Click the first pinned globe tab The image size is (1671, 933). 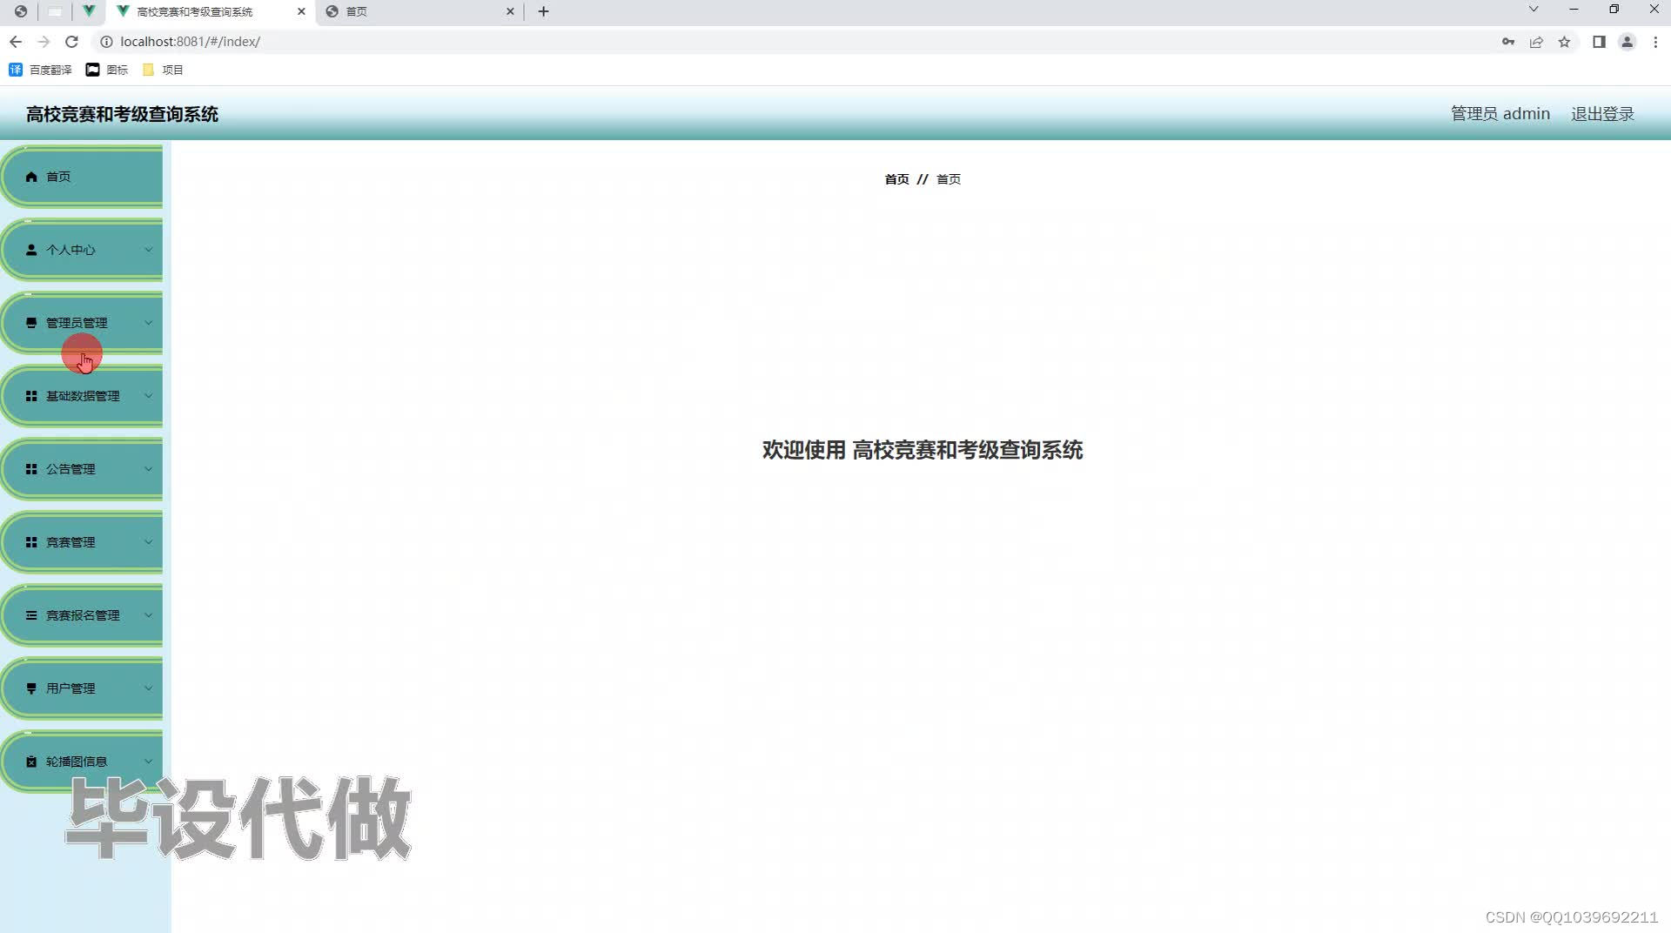21,11
